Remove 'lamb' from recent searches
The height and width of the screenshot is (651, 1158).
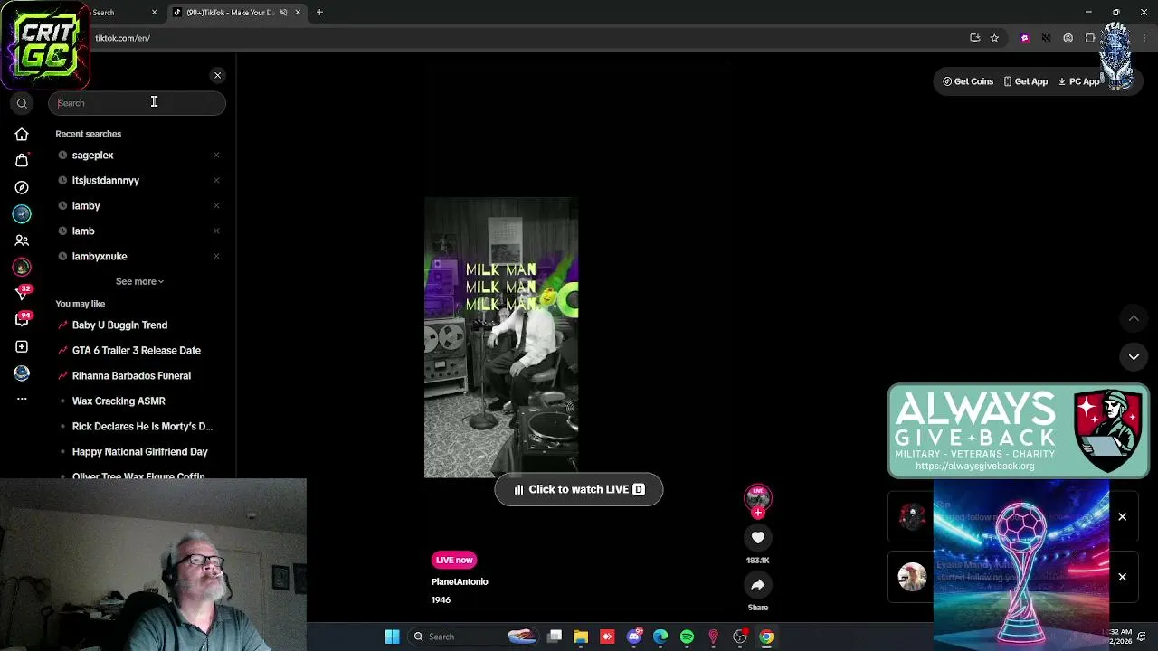point(216,231)
